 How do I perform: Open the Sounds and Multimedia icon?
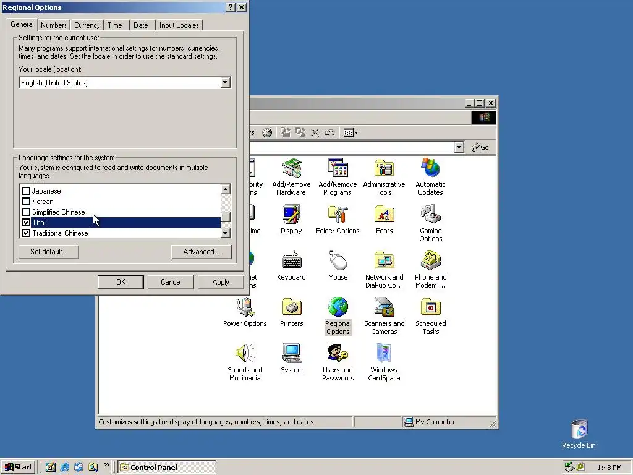(245, 362)
